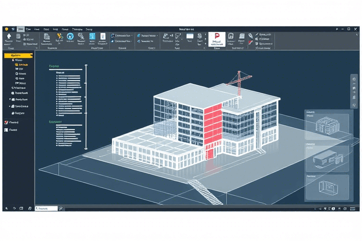
Task: Open the dropdown arrow in the first ribbon combo
Action: click(x=132, y=35)
